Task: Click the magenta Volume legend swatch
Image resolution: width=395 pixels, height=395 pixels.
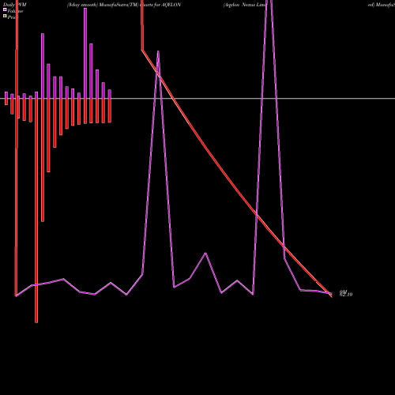Action: 5,9
